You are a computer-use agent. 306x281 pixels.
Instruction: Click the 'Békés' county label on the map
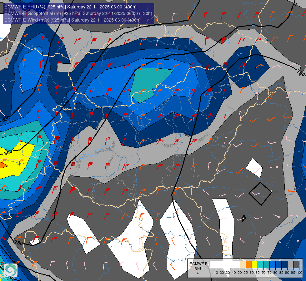(x=203, y=138)
